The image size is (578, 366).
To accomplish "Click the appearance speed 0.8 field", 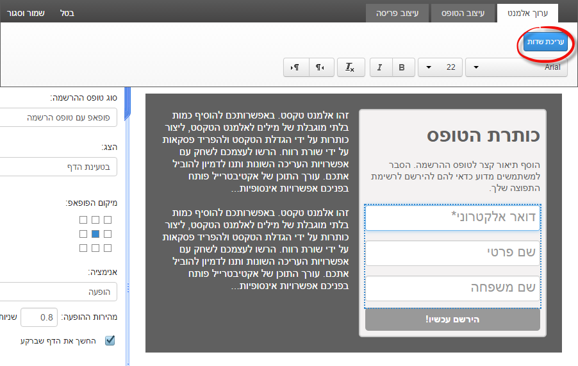I will pyautogui.click(x=39, y=317).
